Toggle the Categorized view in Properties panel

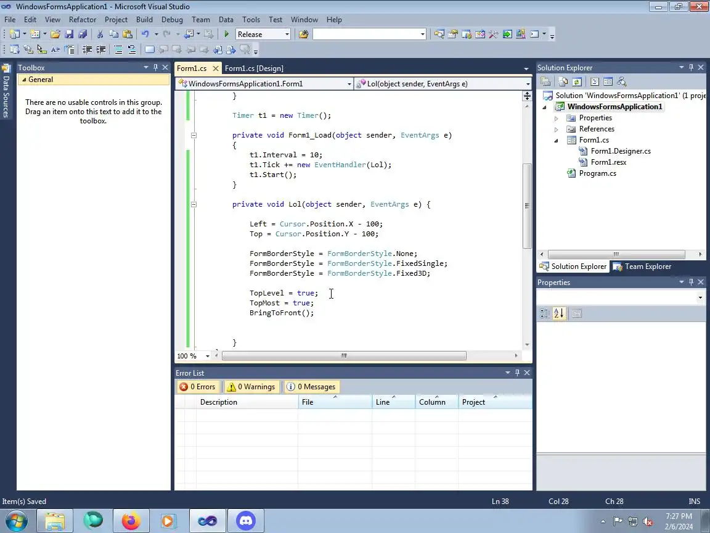pyautogui.click(x=545, y=313)
